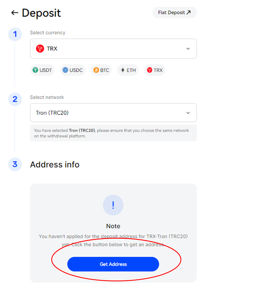Click the orange Bitcoin coin icon
The image size is (280, 286).
[x=96, y=70]
